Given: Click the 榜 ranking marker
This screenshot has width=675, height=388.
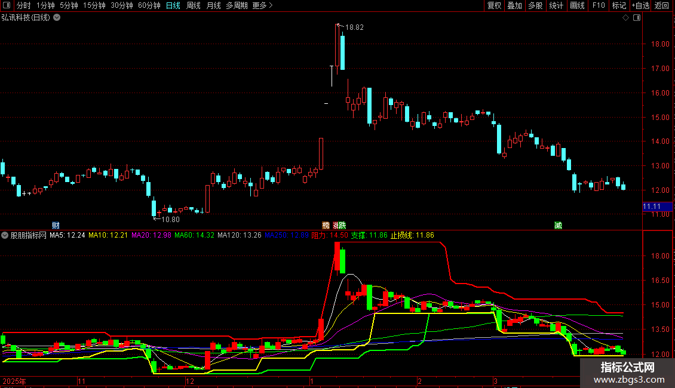Looking at the screenshot, I should click(x=326, y=226).
